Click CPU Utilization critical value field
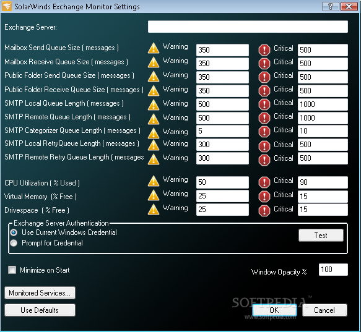 tap(323, 182)
